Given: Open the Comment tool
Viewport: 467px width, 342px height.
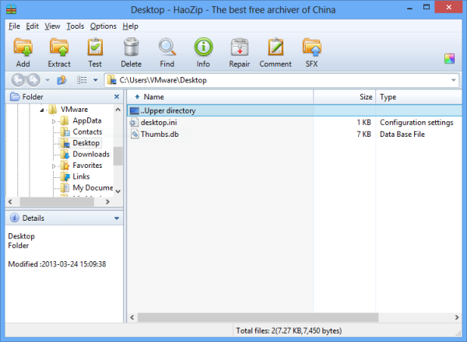Looking at the screenshot, I should point(276,47).
